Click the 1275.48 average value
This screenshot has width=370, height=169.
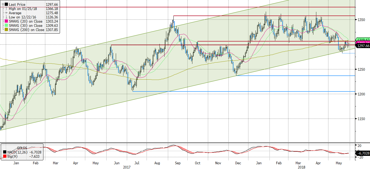point(52,13)
